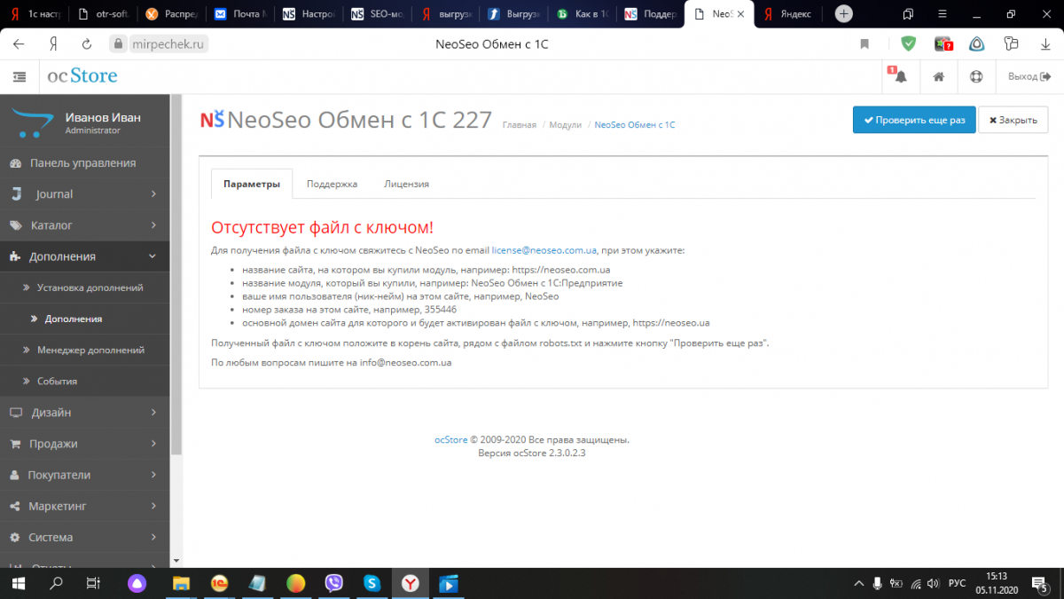
Task: Switch to the Почта browser tab
Action: point(241,14)
